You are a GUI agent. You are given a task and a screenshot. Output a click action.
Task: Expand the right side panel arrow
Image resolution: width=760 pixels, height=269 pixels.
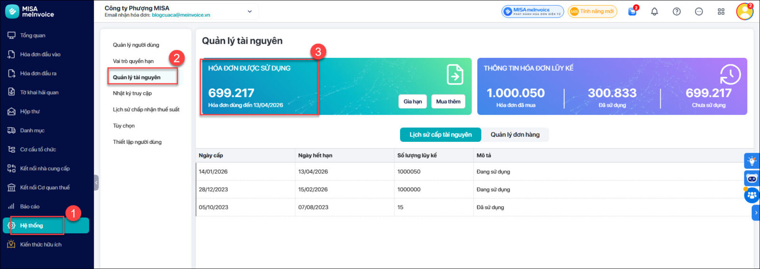click(756, 213)
